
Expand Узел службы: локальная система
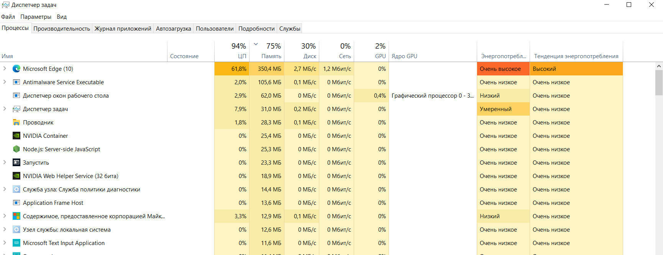[x=5, y=229]
